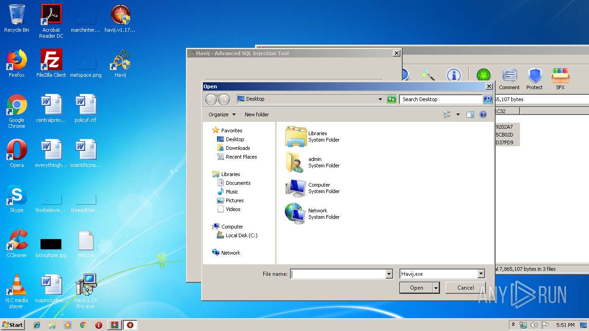Screen dimensions: 589x331
Task: Click the Open button
Action: point(416,288)
